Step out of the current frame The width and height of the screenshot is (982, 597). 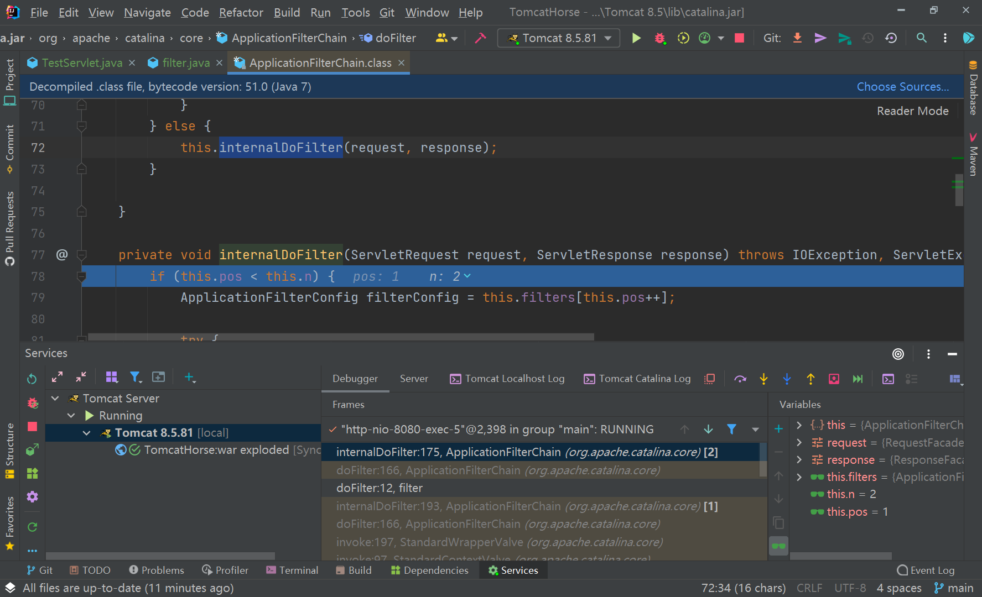810,379
